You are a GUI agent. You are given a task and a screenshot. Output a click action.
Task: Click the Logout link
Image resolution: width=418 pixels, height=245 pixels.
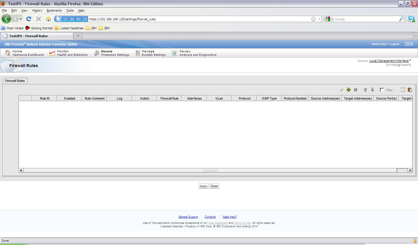pyautogui.click(x=394, y=44)
